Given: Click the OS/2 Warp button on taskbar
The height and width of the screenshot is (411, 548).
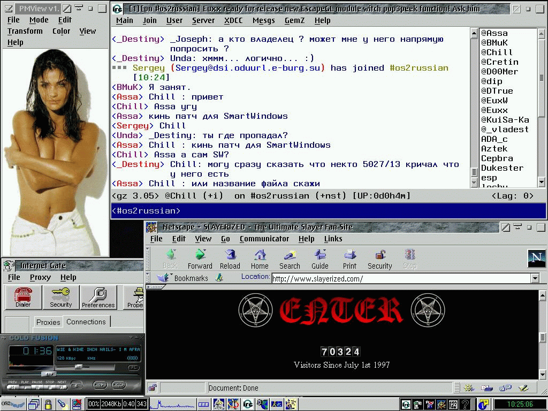Looking at the screenshot, I should 13,405.
